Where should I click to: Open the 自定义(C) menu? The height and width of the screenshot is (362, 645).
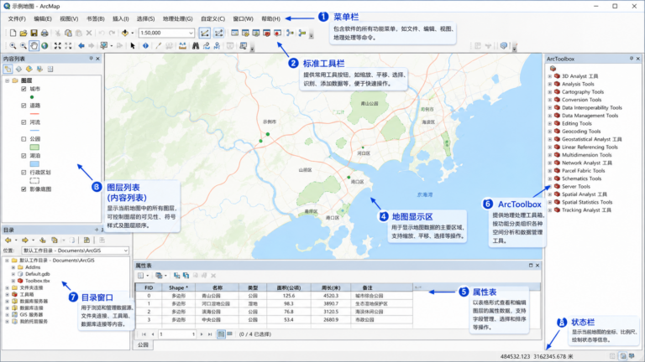(212, 18)
